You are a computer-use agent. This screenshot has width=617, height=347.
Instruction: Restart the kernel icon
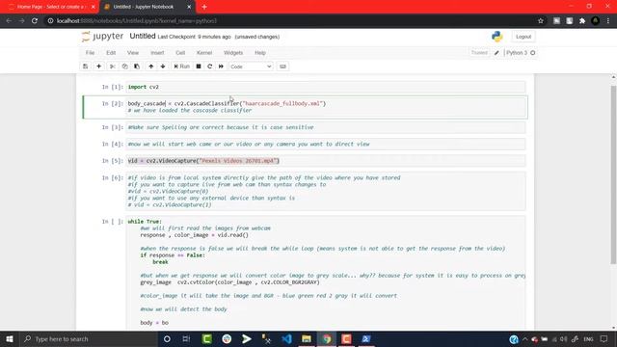click(210, 67)
